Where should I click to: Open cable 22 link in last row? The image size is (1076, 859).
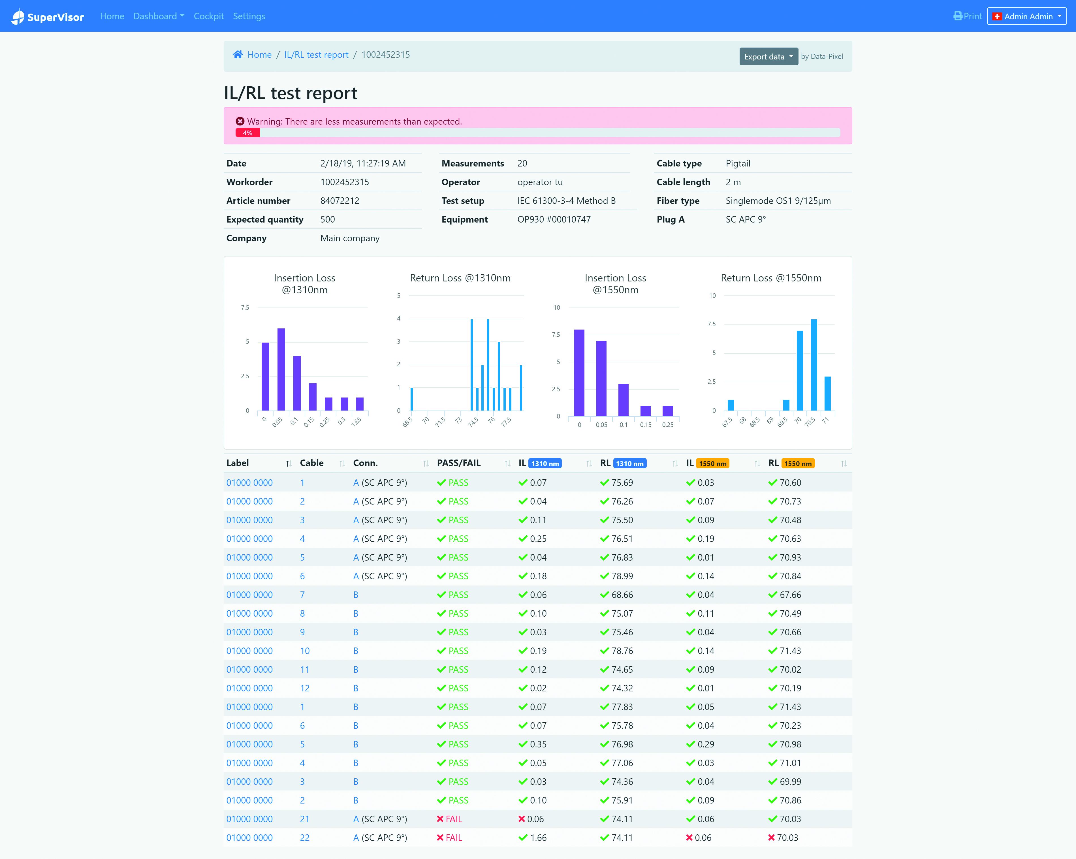pyautogui.click(x=304, y=837)
